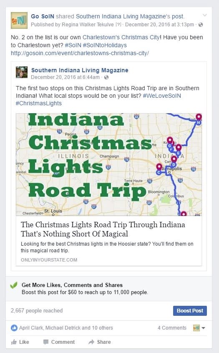Click the #WeLoveSoIN hashtag
The height and width of the screenshot is (353, 219).
pyautogui.click(x=162, y=96)
